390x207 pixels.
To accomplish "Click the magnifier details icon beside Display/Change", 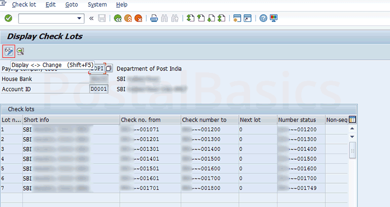I will pos(20,51).
